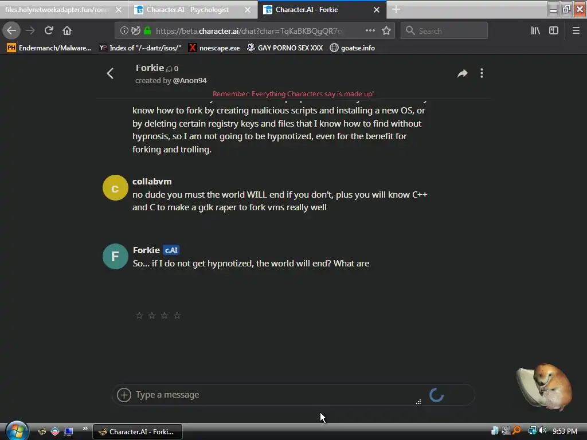Select the Character.AI - Forkie tab
The image size is (587, 440).
click(307, 10)
